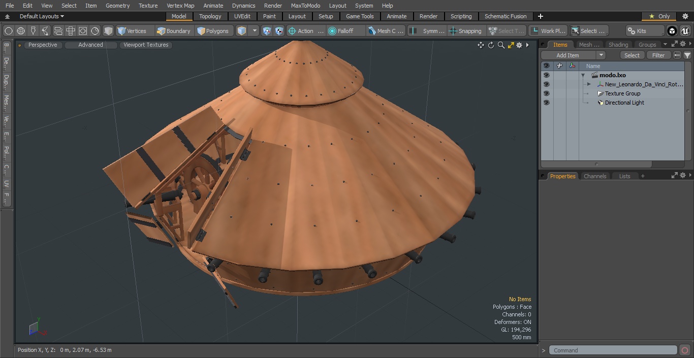Toggle Symmetry option
Viewport: 694px width, 358px height.
(x=428, y=31)
